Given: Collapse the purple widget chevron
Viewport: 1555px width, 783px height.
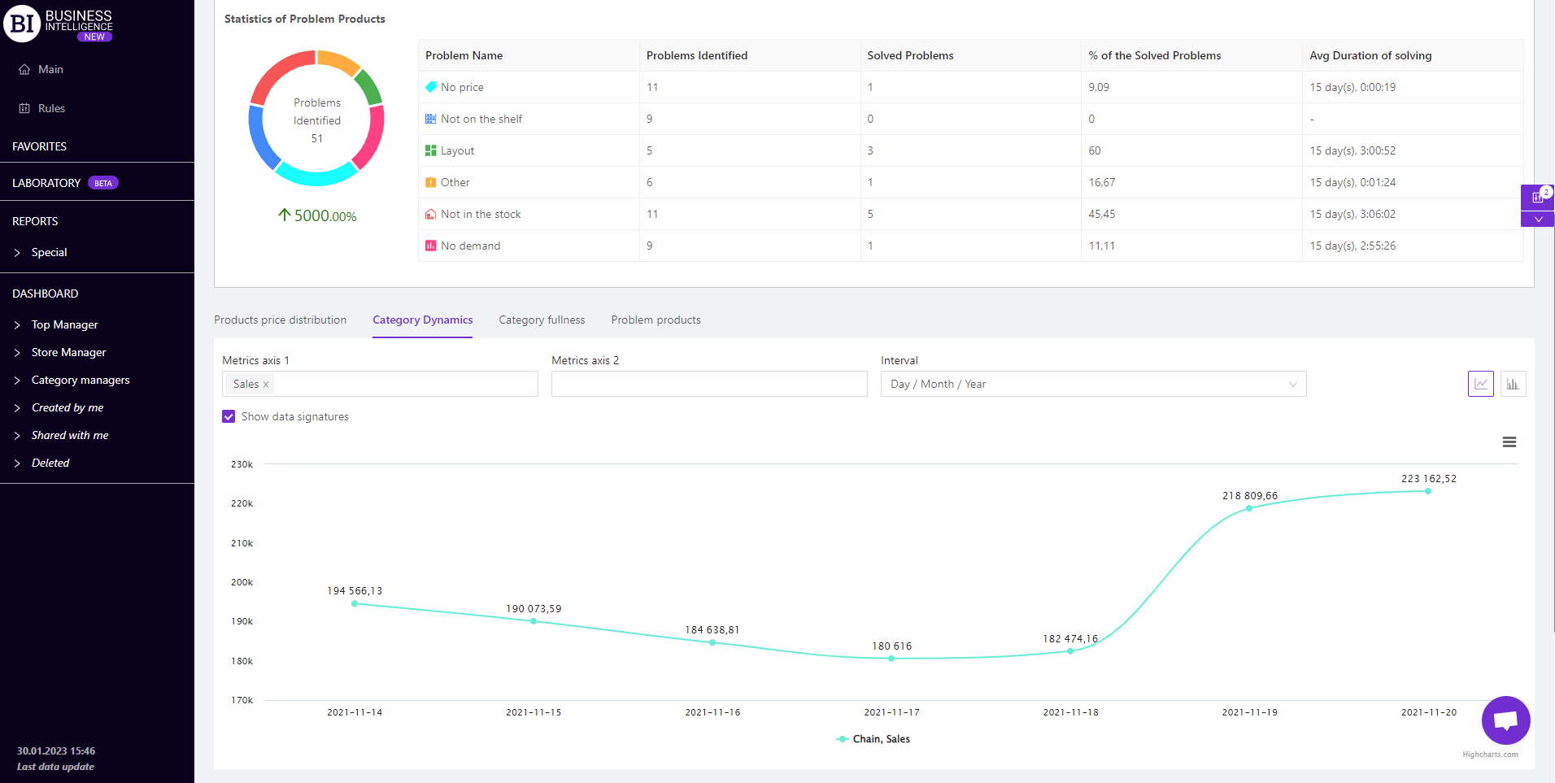Looking at the screenshot, I should pyautogui.click(x=1537, y=220).
